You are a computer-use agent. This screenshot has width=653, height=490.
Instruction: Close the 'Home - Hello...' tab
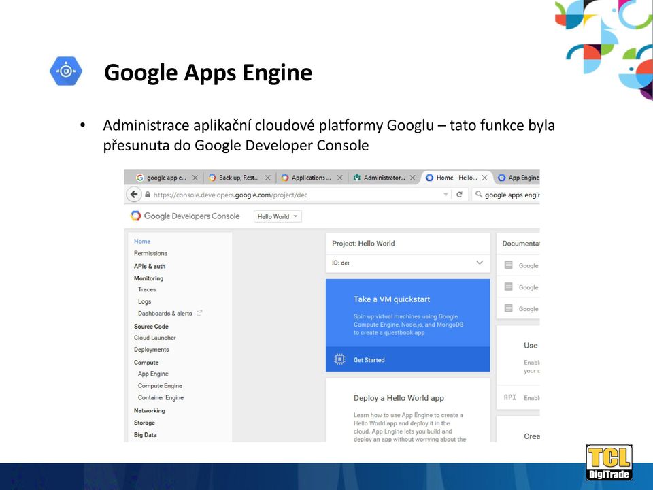pos(485,178)
